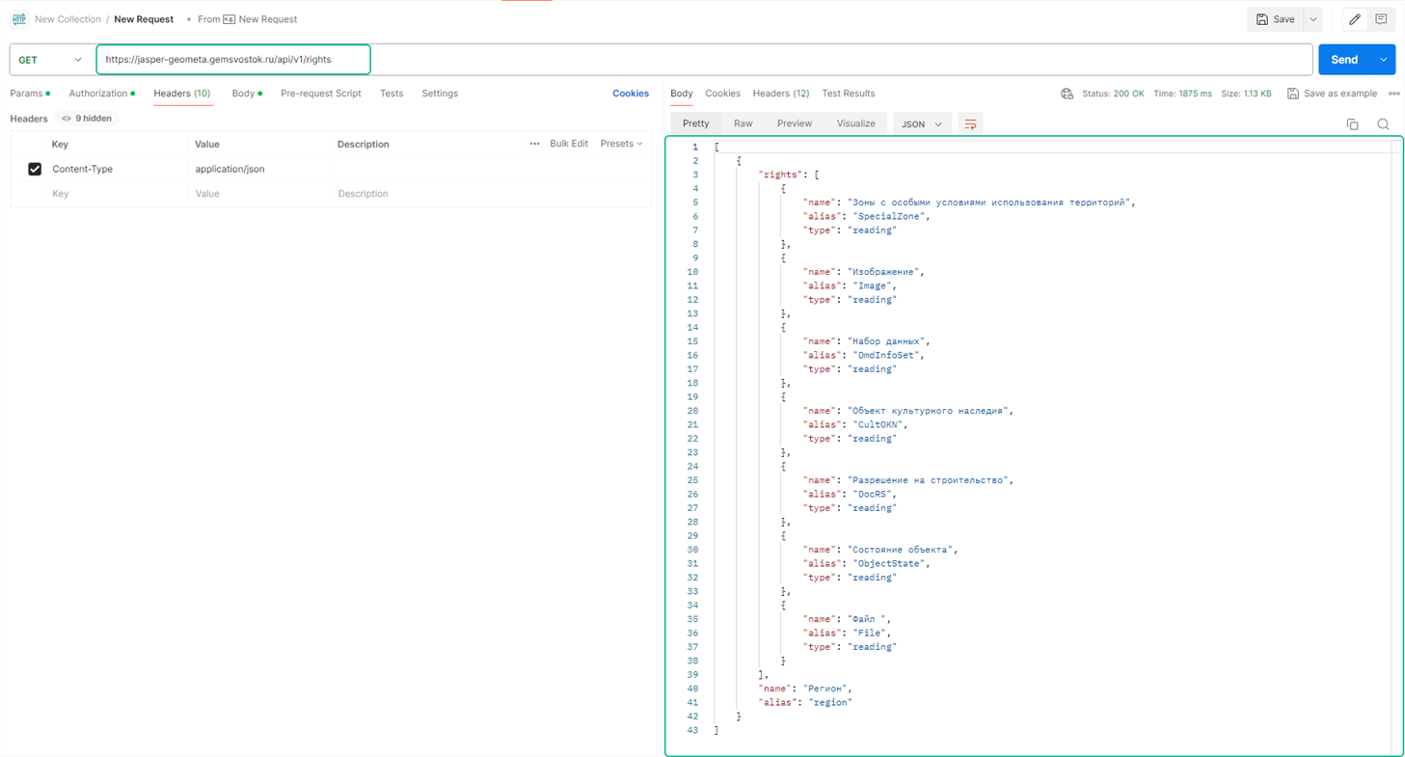Copy the response with copy icon

(1352, 124)
